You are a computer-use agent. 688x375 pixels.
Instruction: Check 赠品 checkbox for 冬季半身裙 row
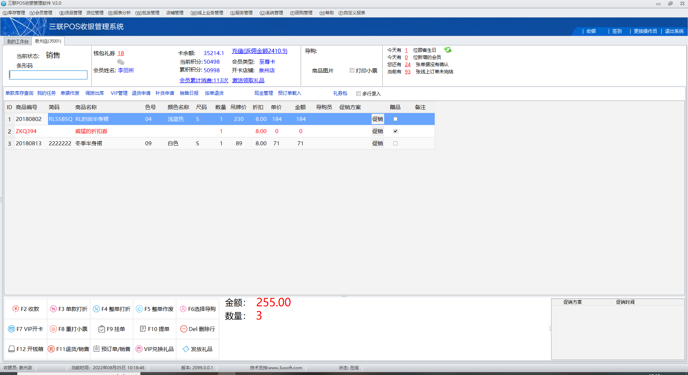tap(395, 143)
